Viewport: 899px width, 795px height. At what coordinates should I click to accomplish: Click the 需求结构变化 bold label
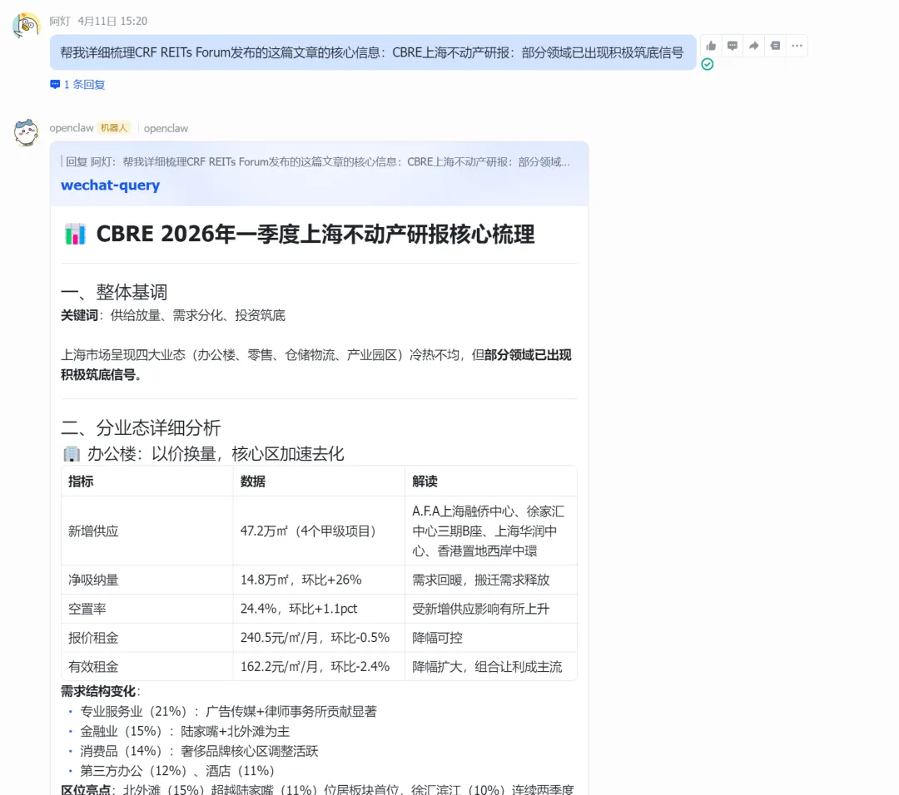[98, 691]
